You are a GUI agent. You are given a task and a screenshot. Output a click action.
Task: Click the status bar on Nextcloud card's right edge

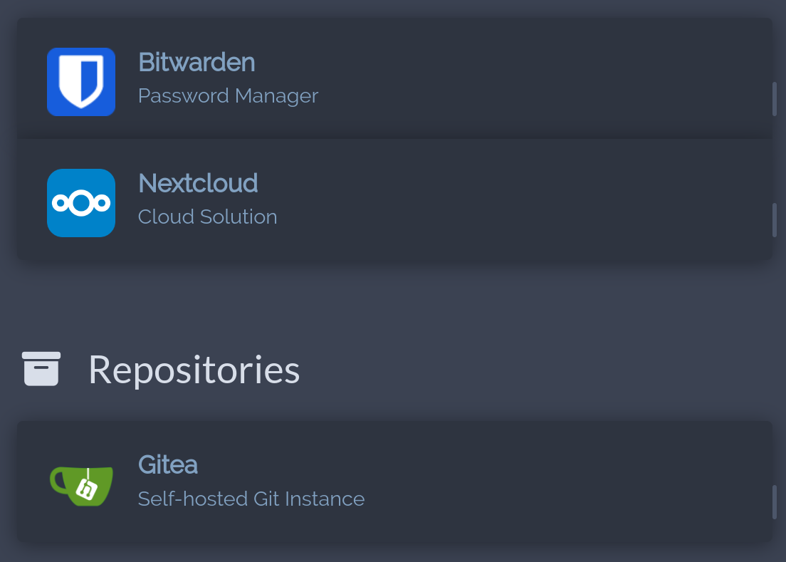pos(774,220)
